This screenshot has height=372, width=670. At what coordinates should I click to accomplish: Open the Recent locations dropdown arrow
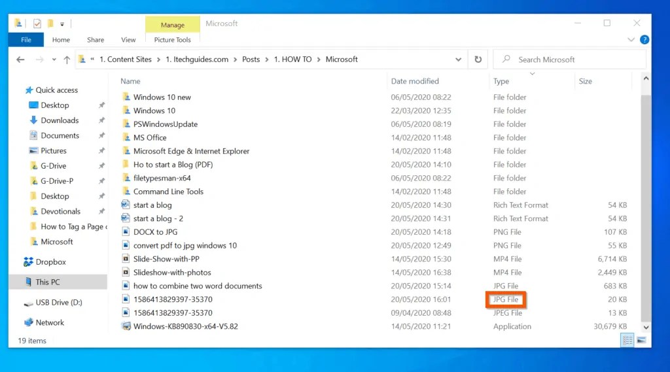tap(54, 59)
